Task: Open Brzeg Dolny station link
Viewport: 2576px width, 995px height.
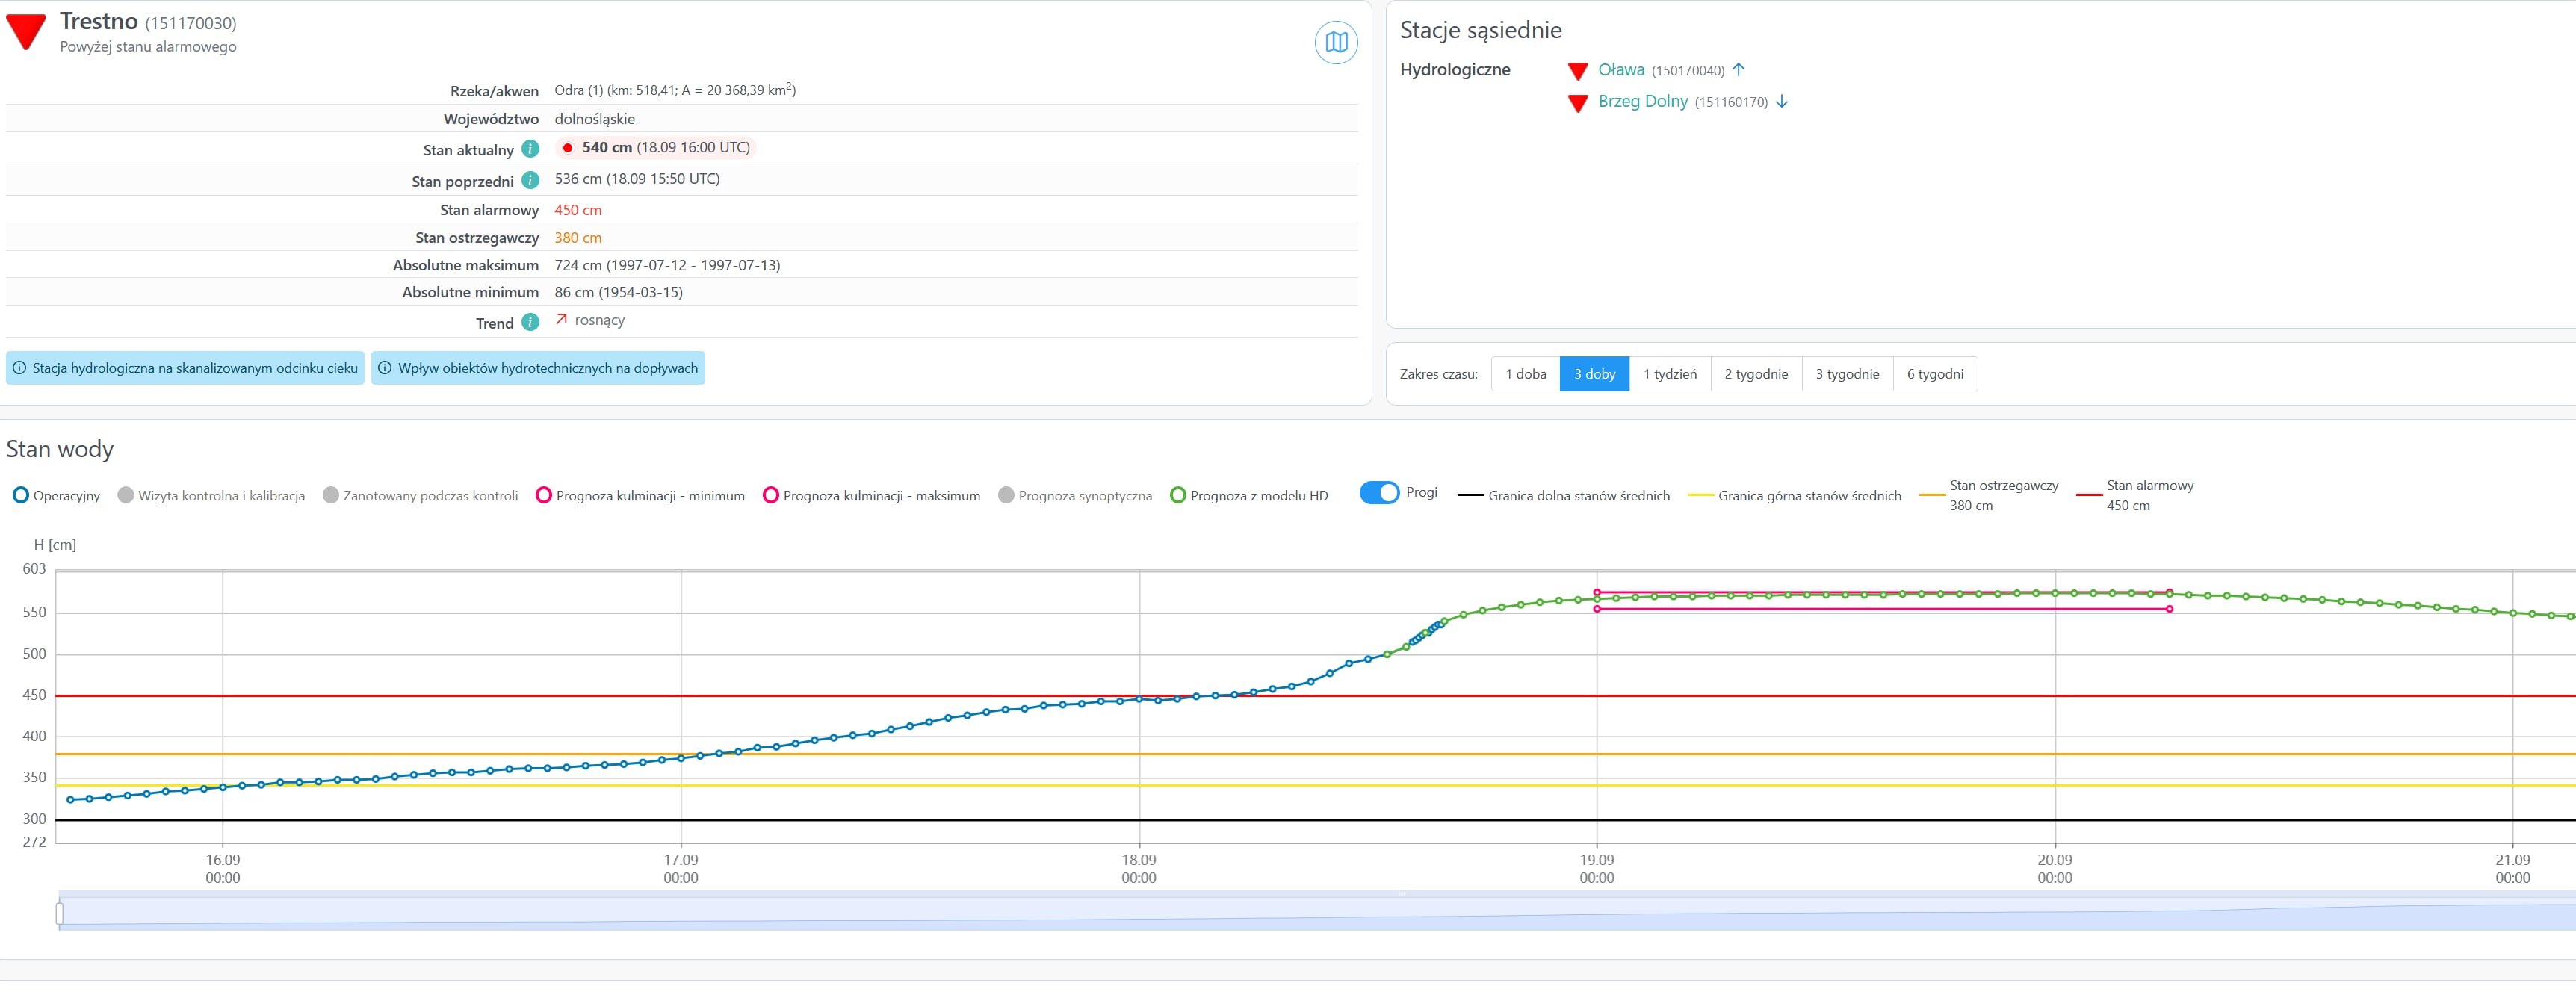Action: [1642, 102]
